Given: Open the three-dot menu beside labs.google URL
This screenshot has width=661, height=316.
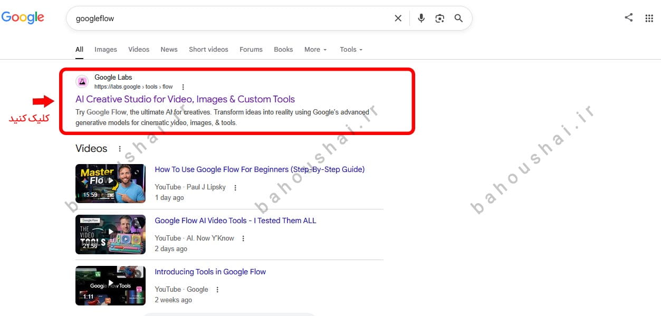Looking at the screenshot, I should coord(183,87).
